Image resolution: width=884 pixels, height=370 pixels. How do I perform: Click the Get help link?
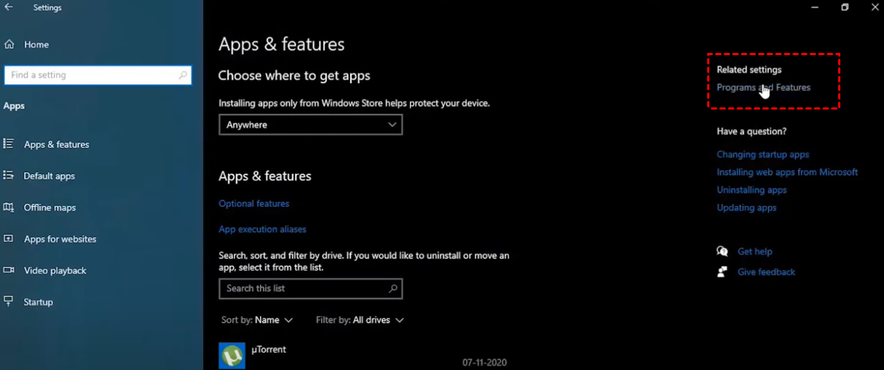coord(754,252)
